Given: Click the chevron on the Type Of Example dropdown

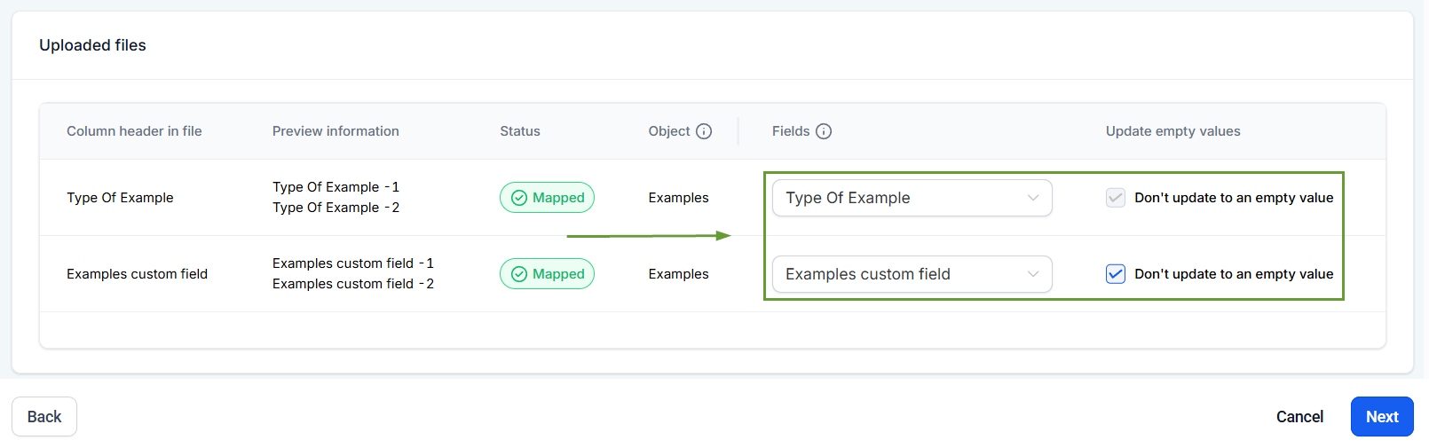Looking at the screenshot, I should click(1033, 198).
